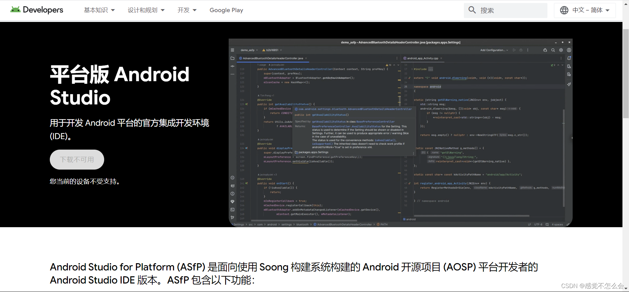This screenshot has width=629, height=292.
Task: Open the IDE Notifications bell icon
Action: [569, 58]
